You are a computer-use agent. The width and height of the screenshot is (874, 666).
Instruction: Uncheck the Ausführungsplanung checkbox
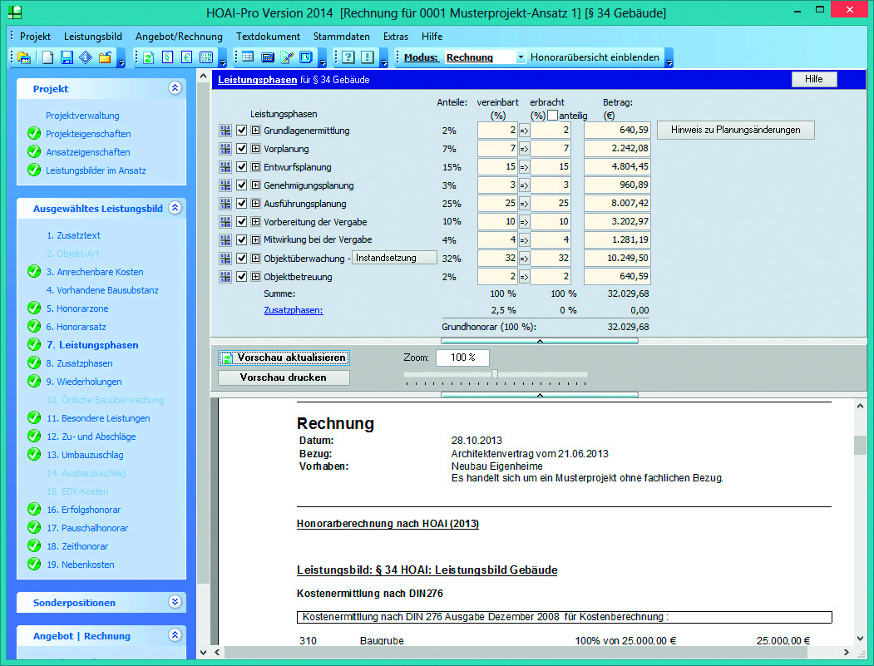click(x=241, y=204)
